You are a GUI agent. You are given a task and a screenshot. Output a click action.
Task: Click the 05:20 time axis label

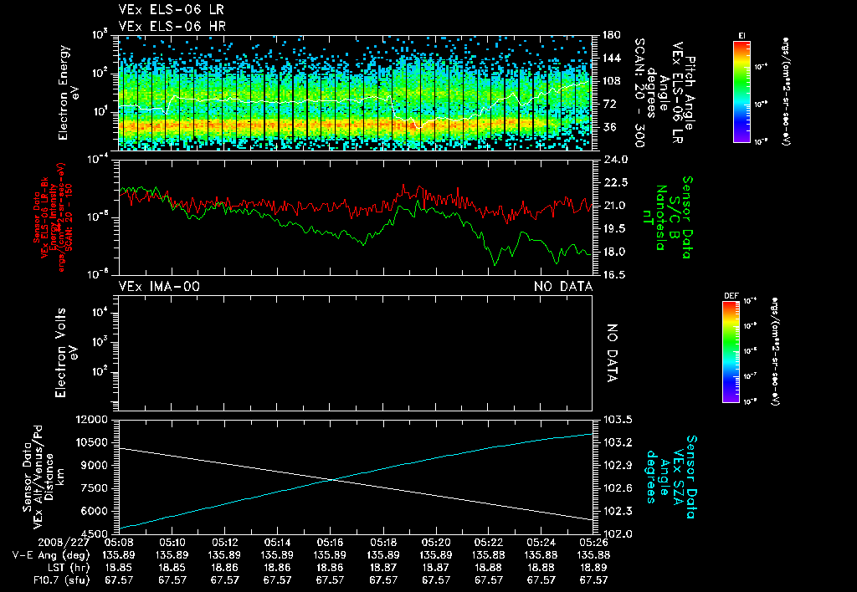(435, 542)
